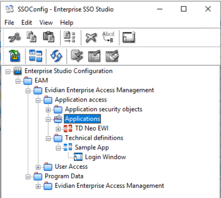Image resolution: width=221 pixels, height=198 pixels.
Task: Select the User Access tree item
Action: (x=71, y=167)
